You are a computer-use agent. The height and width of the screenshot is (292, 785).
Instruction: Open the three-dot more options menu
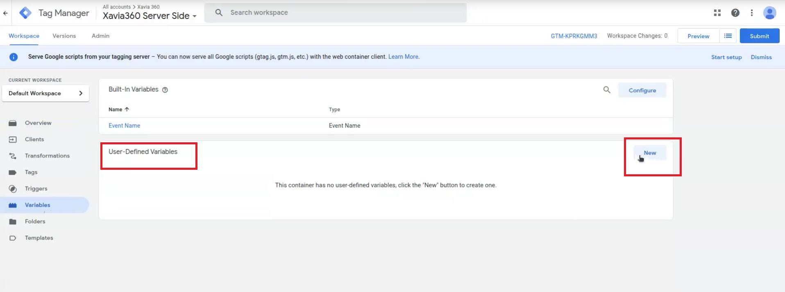[x=752, y=13]
